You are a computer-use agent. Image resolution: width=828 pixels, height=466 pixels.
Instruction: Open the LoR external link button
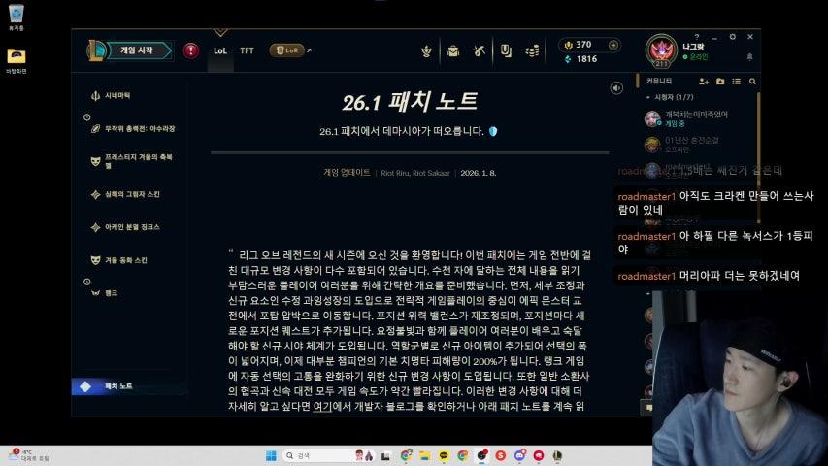point(290,50)
